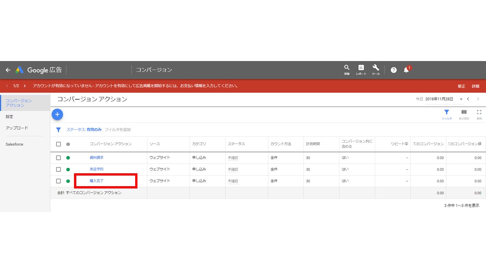Click the green status dot for 購入完了

pos(68,181)
